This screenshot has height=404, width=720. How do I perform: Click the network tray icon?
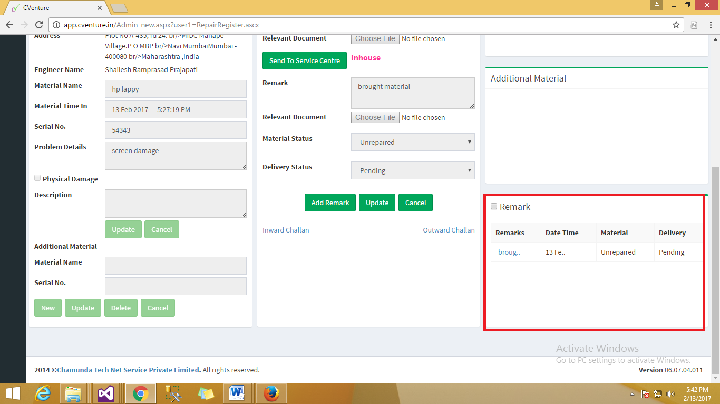pos(658,394)
